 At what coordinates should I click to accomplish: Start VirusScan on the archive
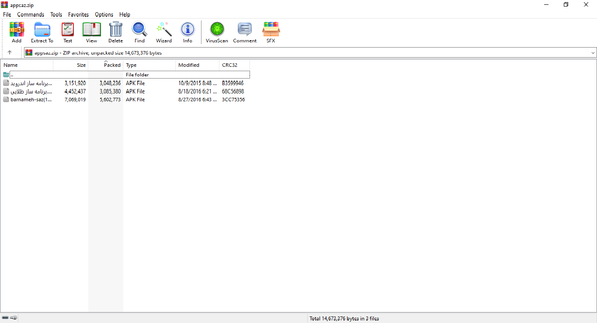click(x=217, y=32)
